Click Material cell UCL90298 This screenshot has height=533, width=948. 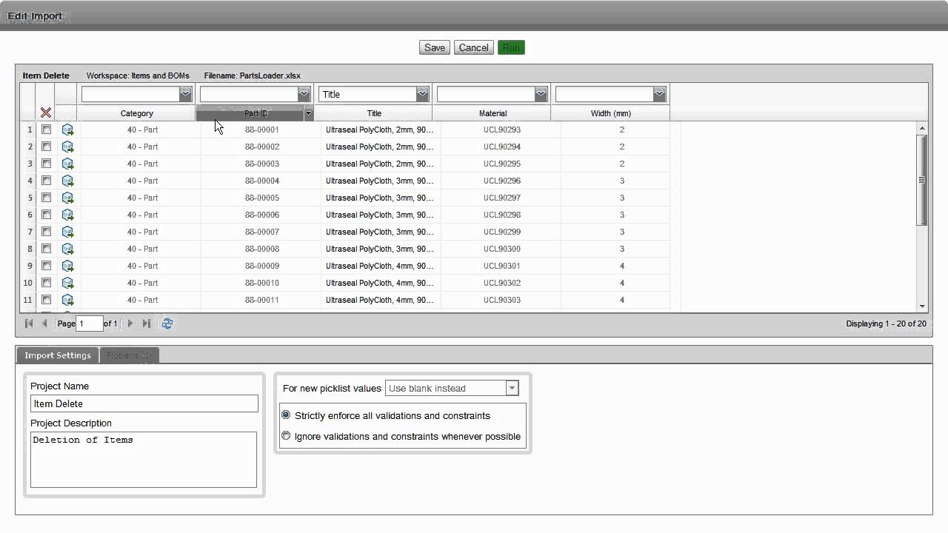pyautogui.click(x=502, y=215)
